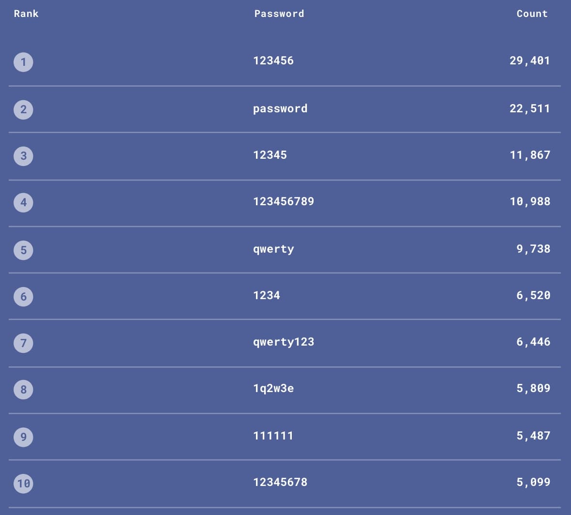Select the count value 6,520

533,295
